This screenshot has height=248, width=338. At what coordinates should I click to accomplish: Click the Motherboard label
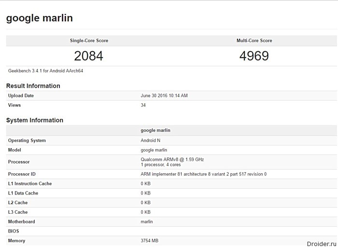tap(22, 221)
